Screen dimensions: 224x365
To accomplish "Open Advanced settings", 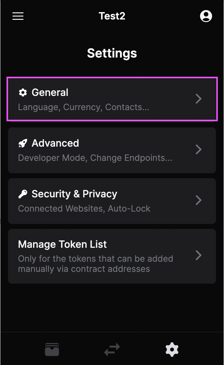I will pyautogui.click(x=55, y=143).
